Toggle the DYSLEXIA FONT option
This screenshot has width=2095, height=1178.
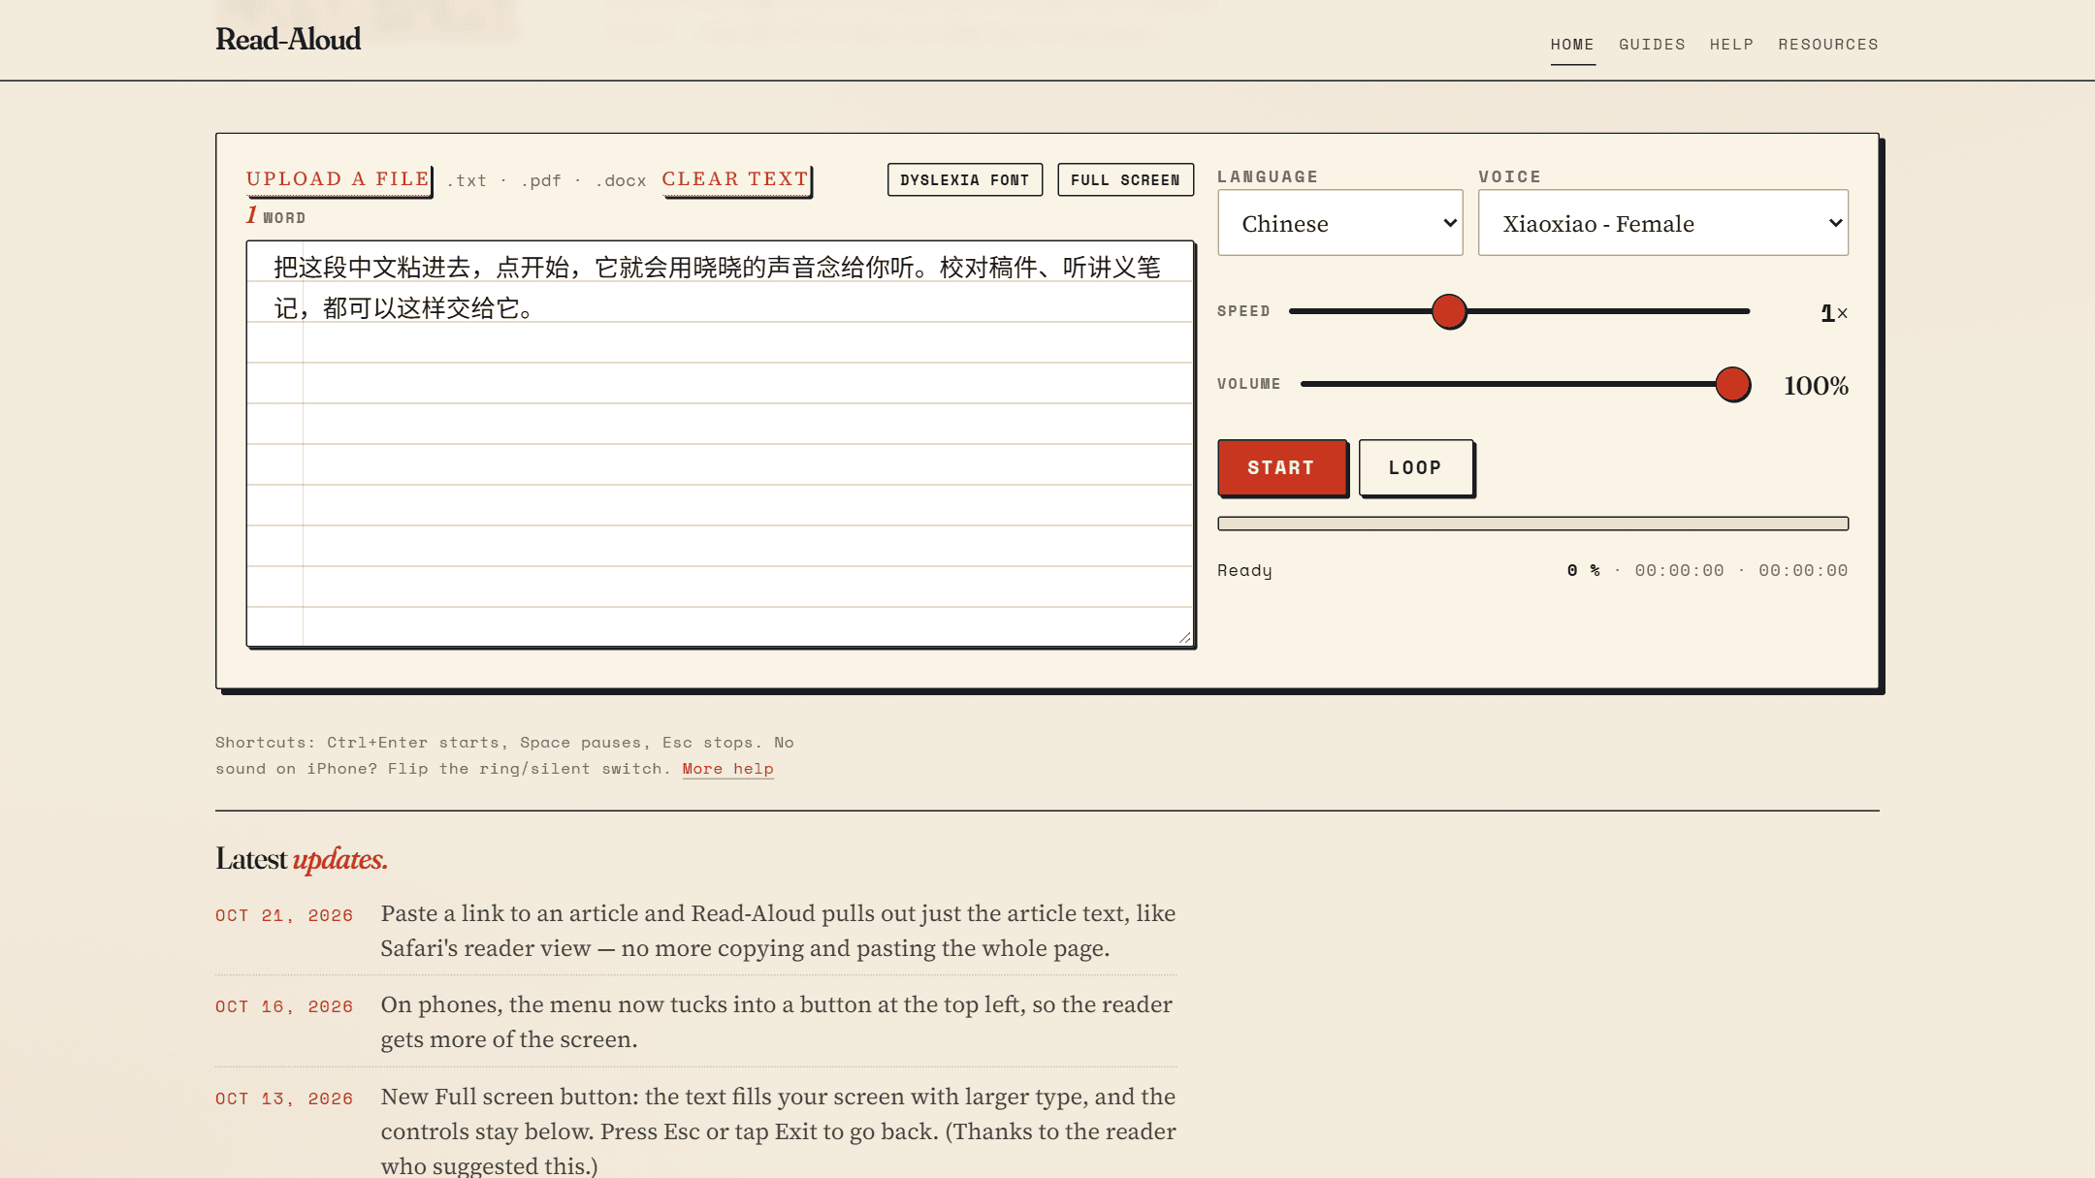pos(965,179)
